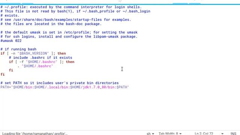This screenshot has width=240, height=135.
Task: Click the outer 'fi' line
Action: (x=3, y=74)
